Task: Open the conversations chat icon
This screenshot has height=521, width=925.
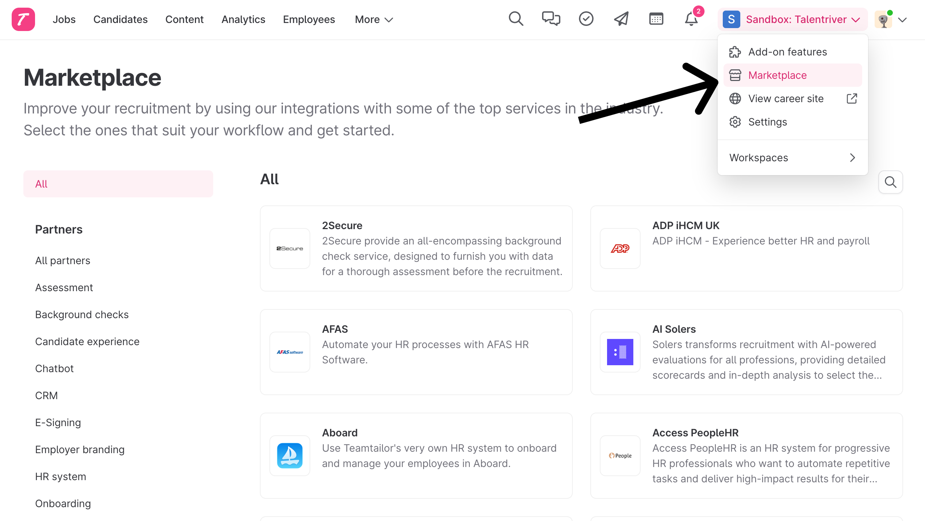Action: pyautogui.click(x=551, y=19)
